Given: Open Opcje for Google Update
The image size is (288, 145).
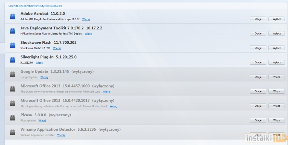Looking at the screenshot, I should [258, 77].
